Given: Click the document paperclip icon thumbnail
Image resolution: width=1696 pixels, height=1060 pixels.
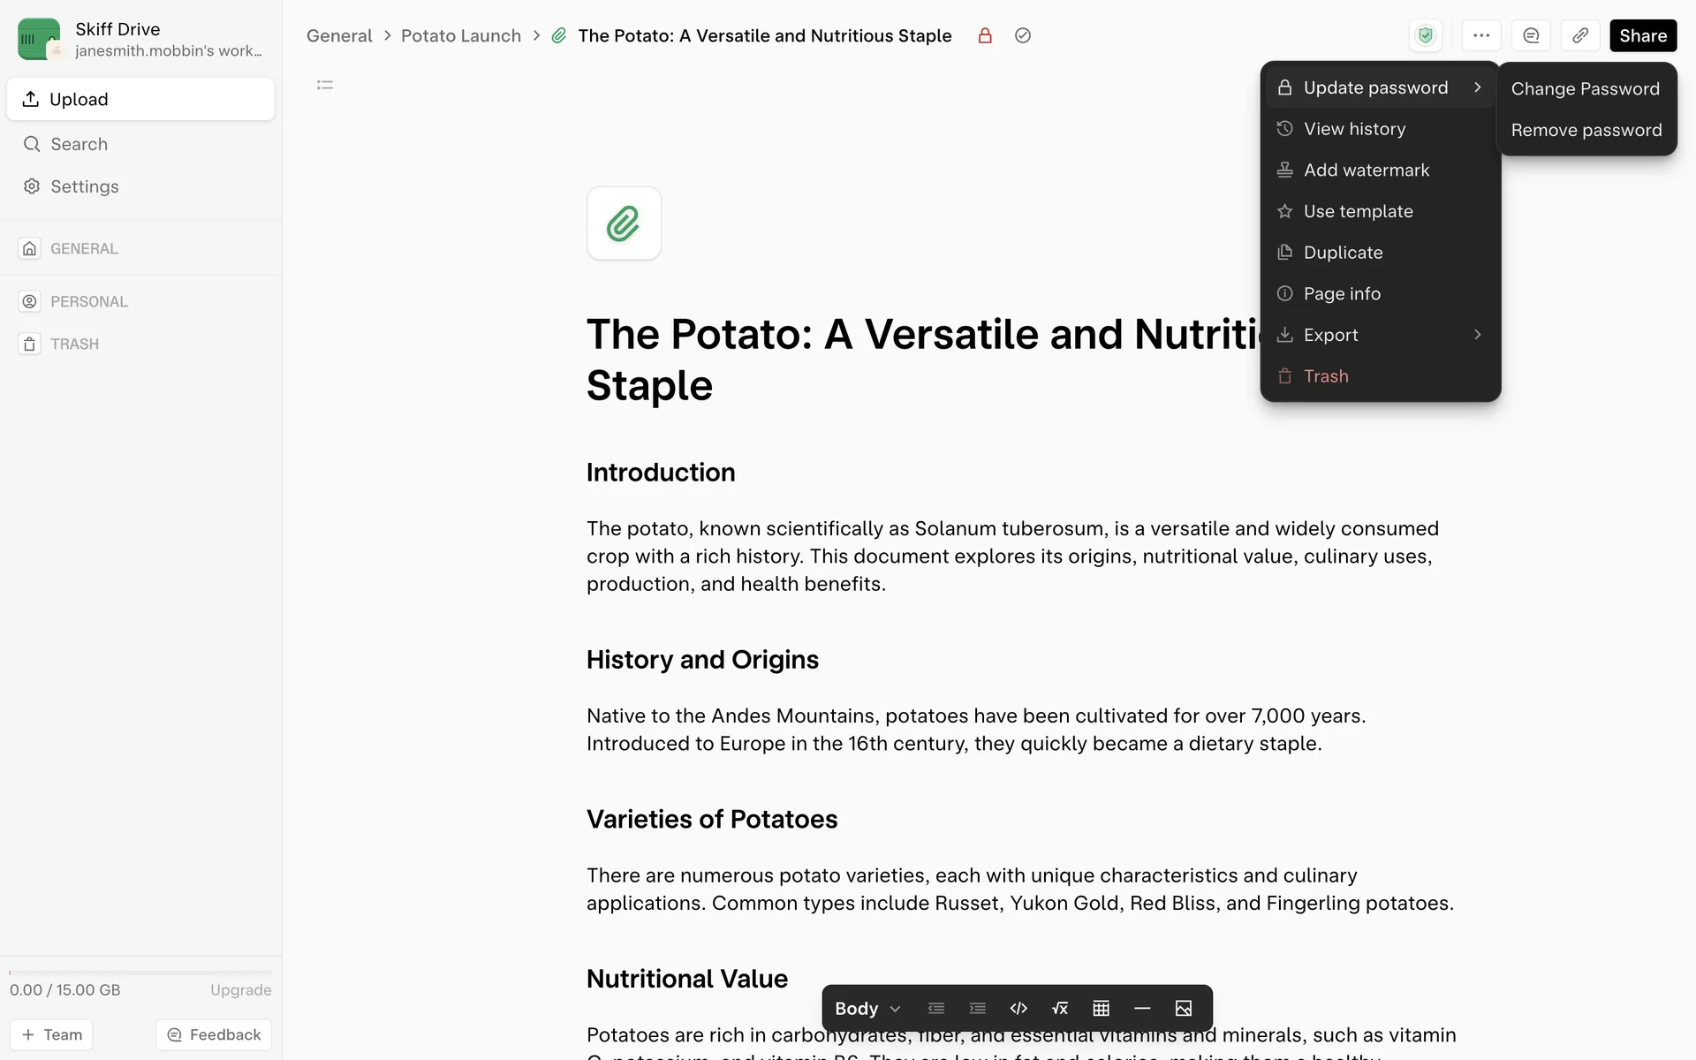Looking at the screenshot, I should [x=624, y=223].
